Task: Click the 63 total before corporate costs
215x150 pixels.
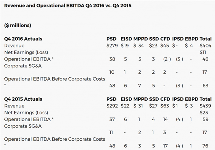Action: [x=205, y=86]
